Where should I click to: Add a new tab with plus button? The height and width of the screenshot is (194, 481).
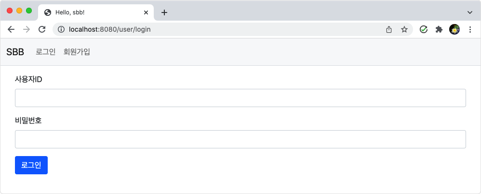[x=164, y=12]
